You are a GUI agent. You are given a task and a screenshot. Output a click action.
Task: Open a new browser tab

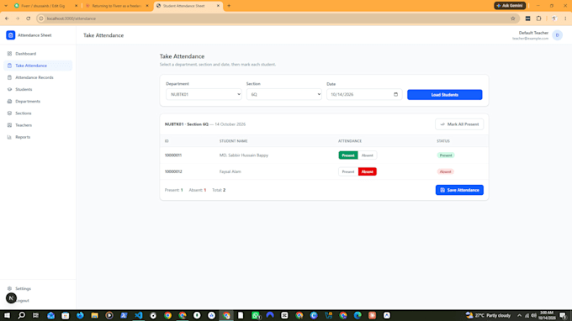point(229,6)
